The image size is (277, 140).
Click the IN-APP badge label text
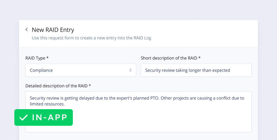coord(50,117)
